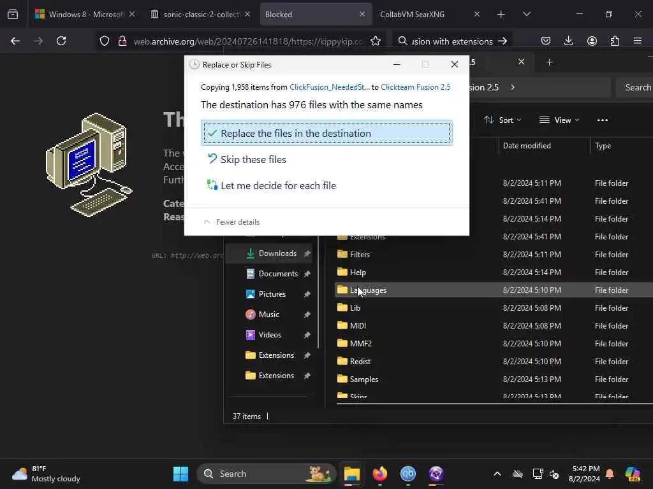Open See more options in Explorer

pyautogui.click(x=602, y=120)
